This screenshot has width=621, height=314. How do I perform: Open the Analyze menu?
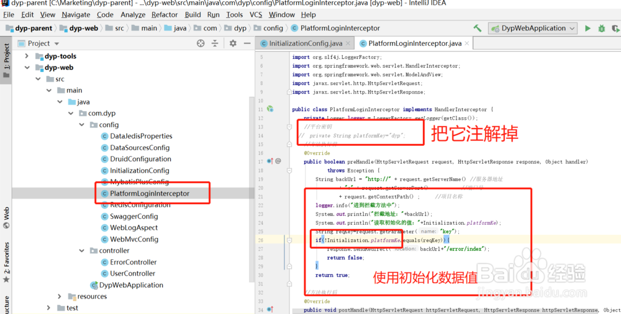(133, 15)
